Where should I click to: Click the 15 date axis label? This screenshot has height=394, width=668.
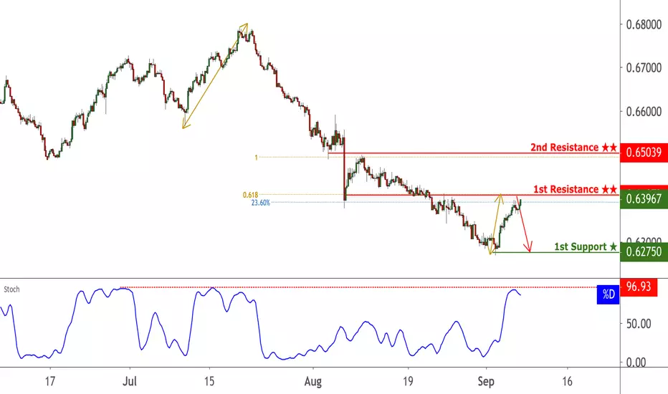(209, 381)
